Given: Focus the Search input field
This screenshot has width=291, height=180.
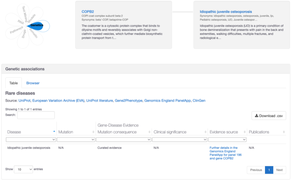Looking at the screenshot, I should [36, 115].
